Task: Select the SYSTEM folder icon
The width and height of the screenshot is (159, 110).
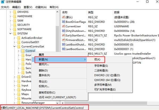Action: tap(15, 33)
